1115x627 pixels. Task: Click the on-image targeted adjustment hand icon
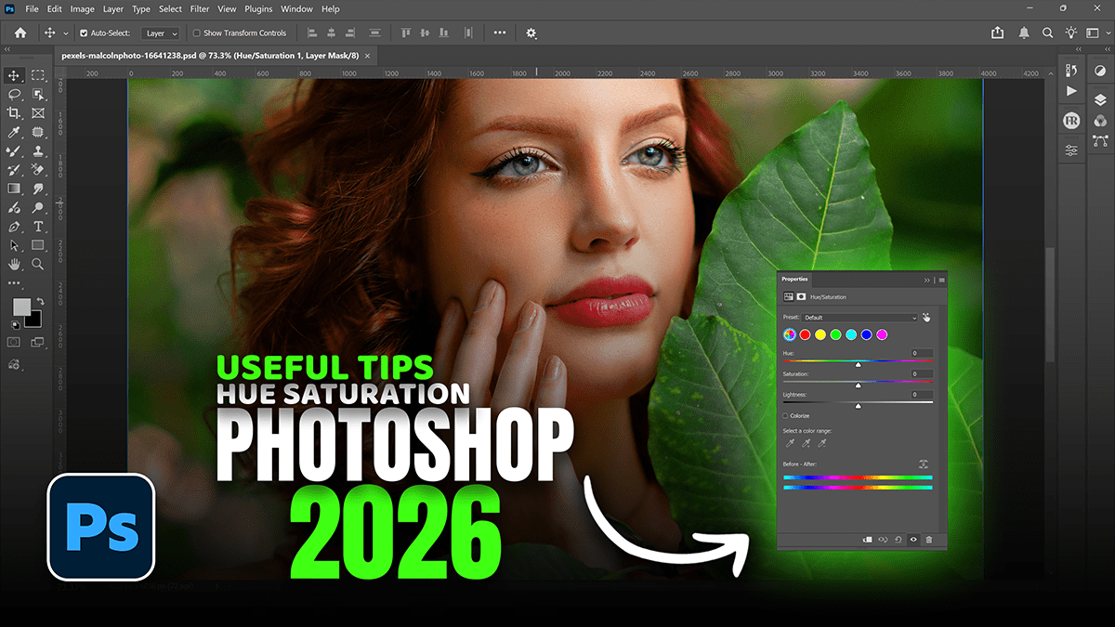tap(926, 318)
